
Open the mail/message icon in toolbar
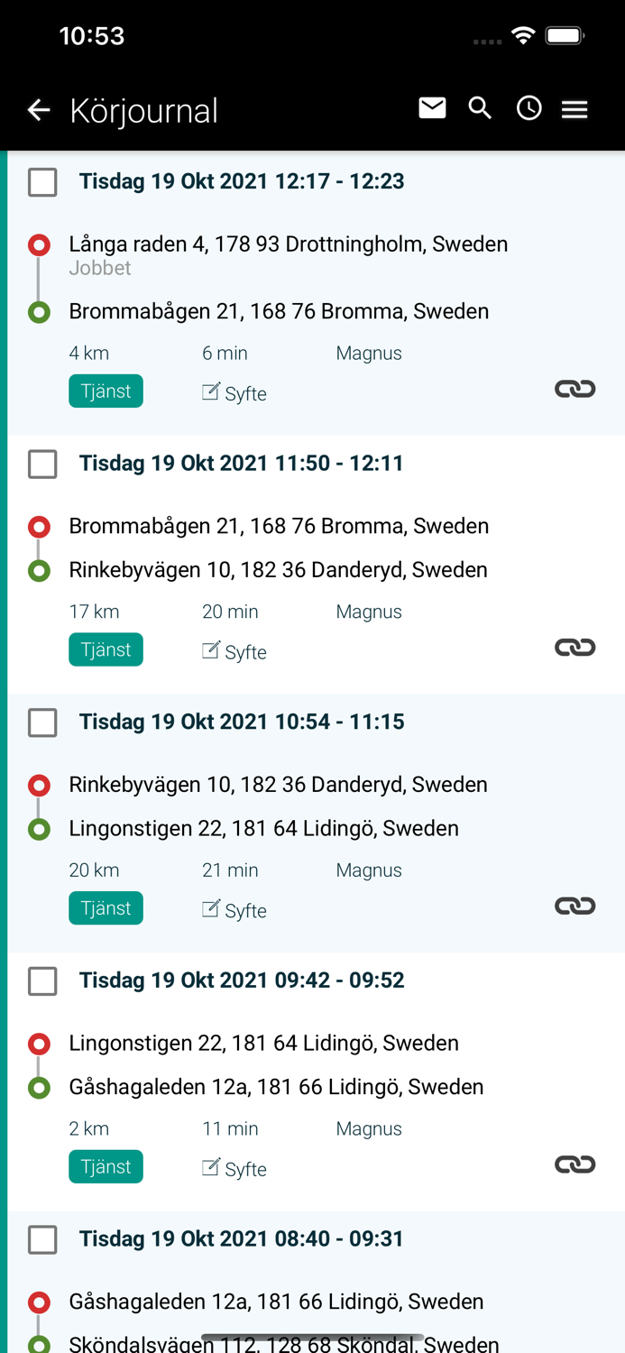pos(432,107)
